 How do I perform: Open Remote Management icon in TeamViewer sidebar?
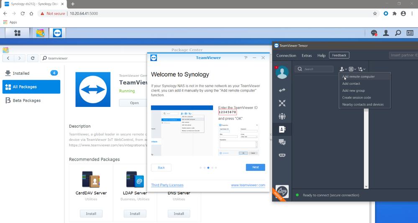(282, 103)
